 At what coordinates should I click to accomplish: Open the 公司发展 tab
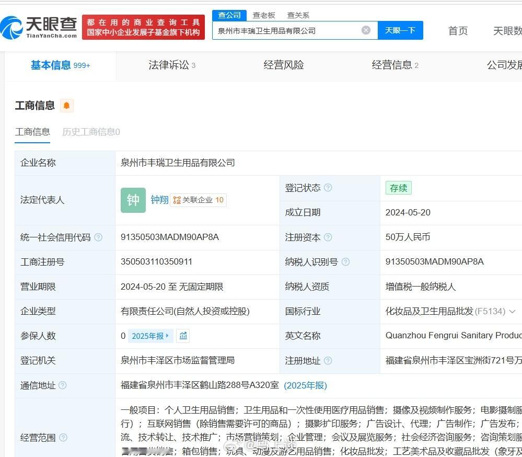coord(504,65)
